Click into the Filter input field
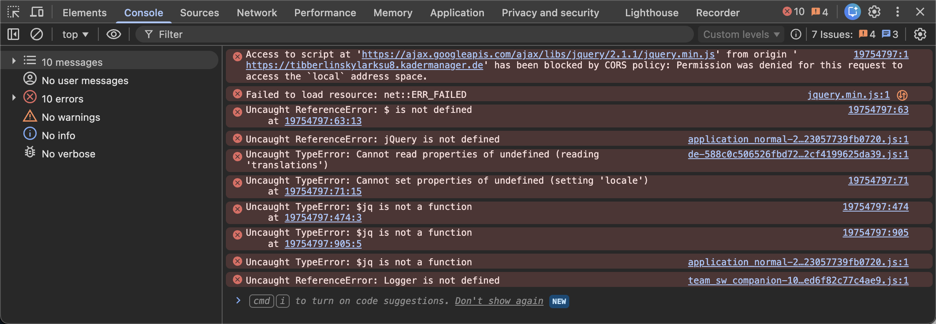 417,34
